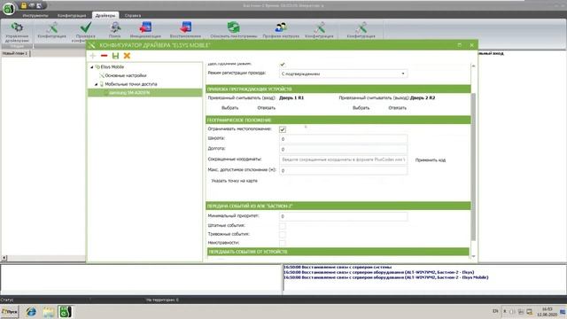Screen dimensions: 567x319
Task: Click the system server connection restored log line
Action: coord(338,267)
